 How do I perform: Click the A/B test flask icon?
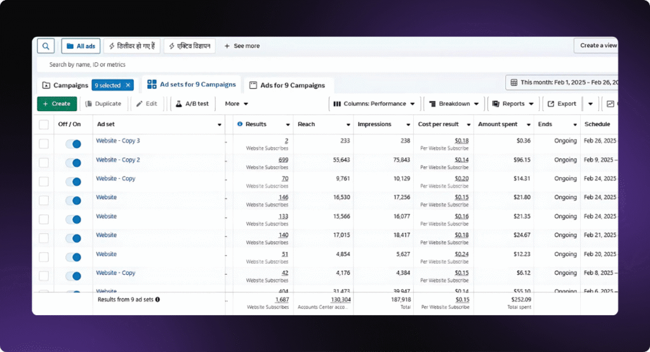pyautogui.click(x=179, y=103)
